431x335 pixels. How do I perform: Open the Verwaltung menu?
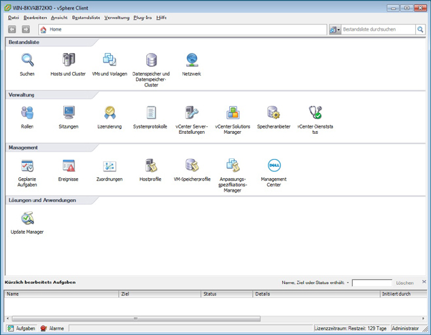(117, 18)
